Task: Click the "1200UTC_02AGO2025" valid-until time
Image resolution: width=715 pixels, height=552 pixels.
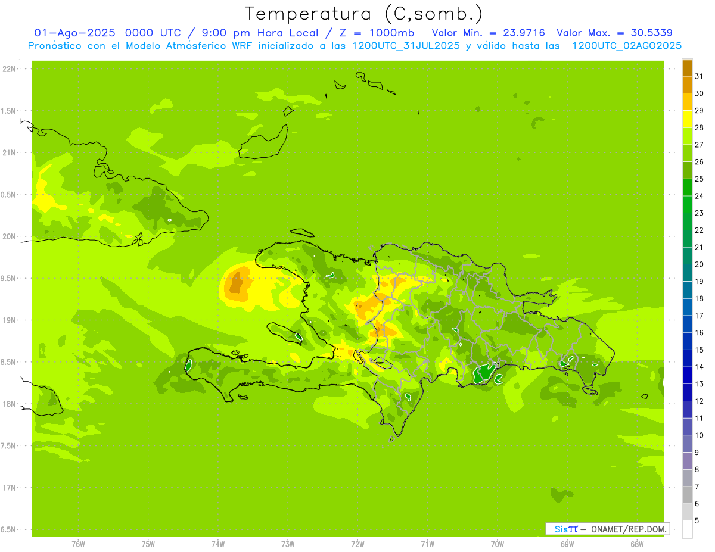Action: click(627, 46)
